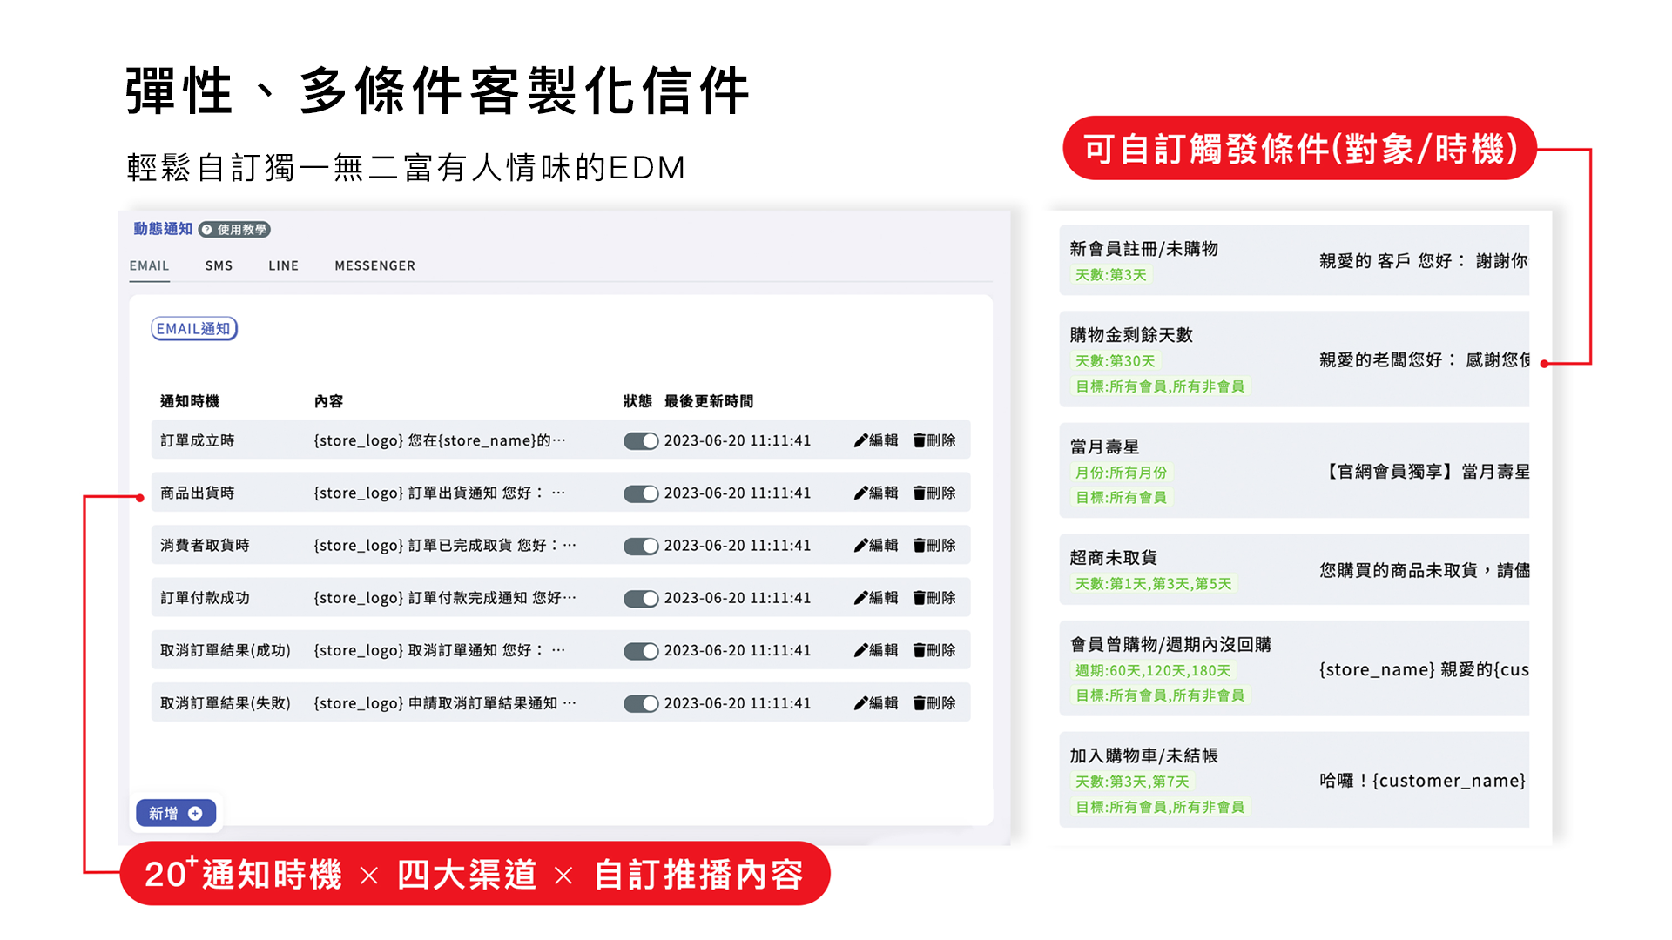
Task: Edit the 取消訂單結果(失敗) notification
Action: (x=876, y=703)
